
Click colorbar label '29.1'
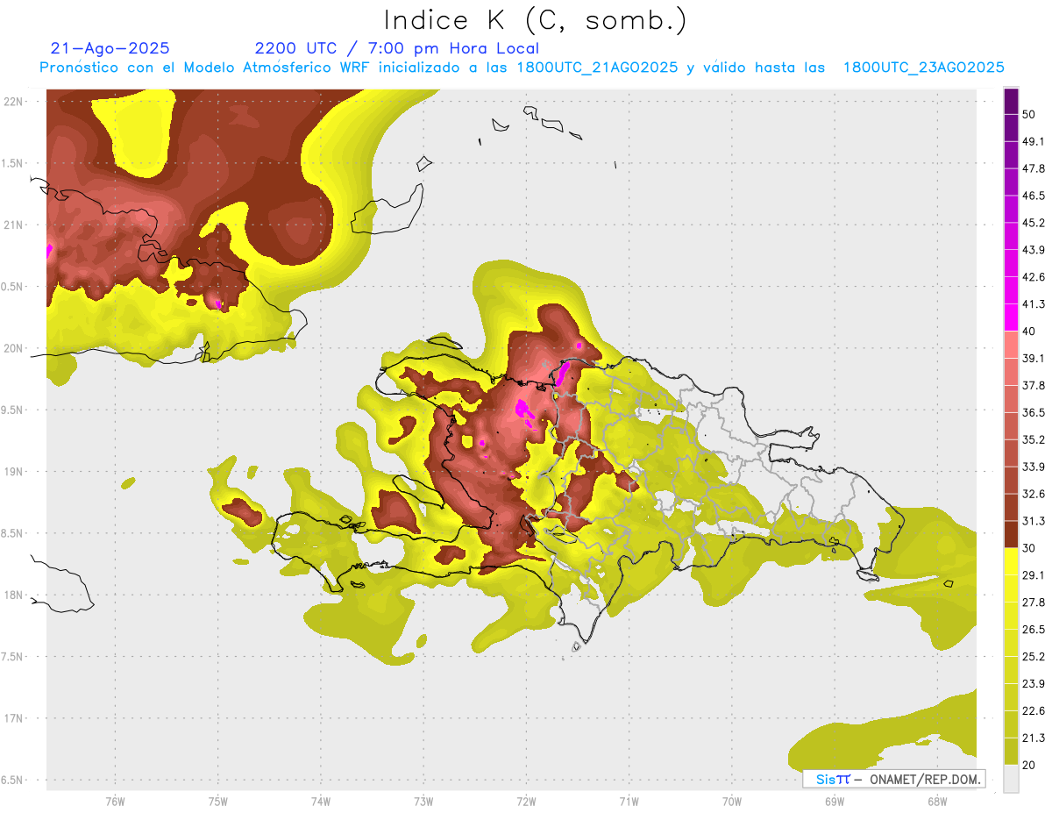(x=1034, y=575)
